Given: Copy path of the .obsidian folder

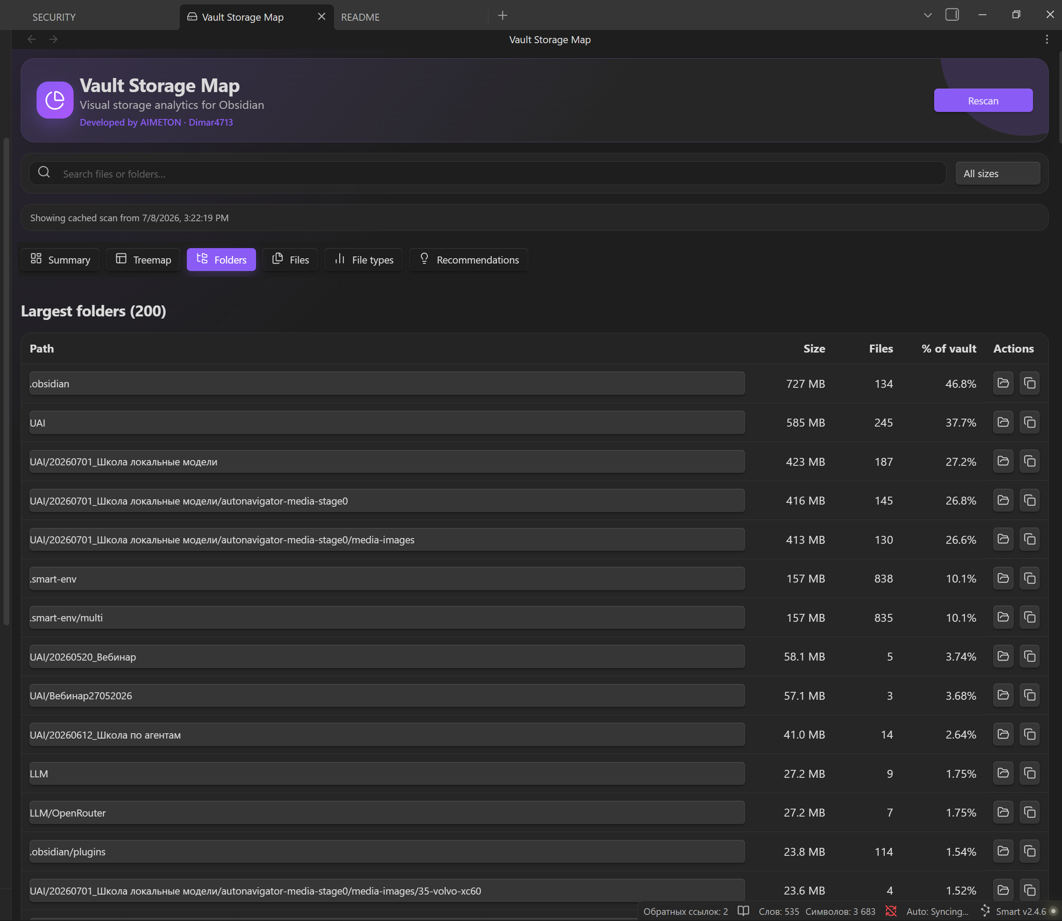Looking at the screenshot, I should 1030,383.
